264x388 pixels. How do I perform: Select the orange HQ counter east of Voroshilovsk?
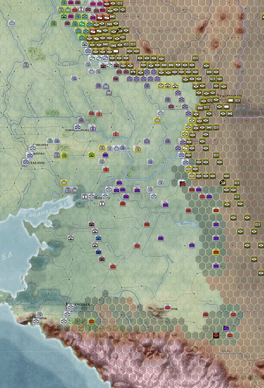tap(206, 314)
